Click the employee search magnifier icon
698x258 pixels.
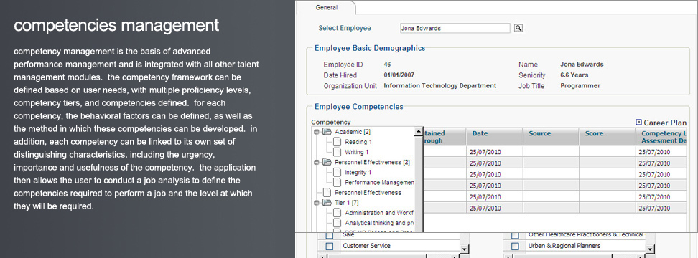pyautogui.click(x=518, y=28)
